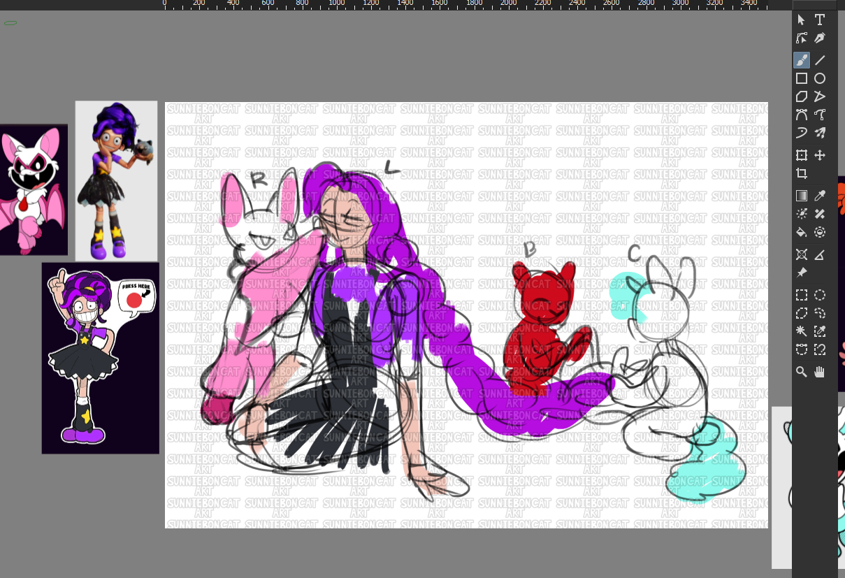This screenshot has height=578, width=845.
Task: Choose the Calligraphy pen tool
Action: pyautogui.click(x=820, y=38)
